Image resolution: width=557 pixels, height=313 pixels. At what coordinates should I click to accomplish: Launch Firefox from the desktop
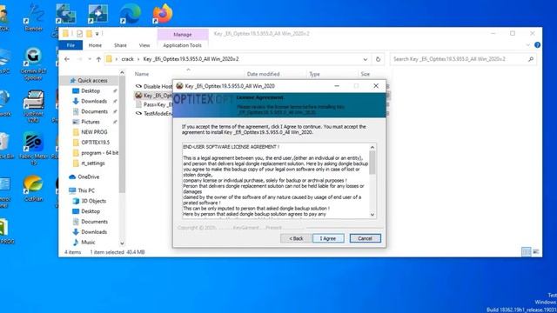point(163,14)
